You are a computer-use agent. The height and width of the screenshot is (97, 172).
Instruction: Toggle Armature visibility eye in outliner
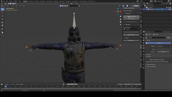169,9
